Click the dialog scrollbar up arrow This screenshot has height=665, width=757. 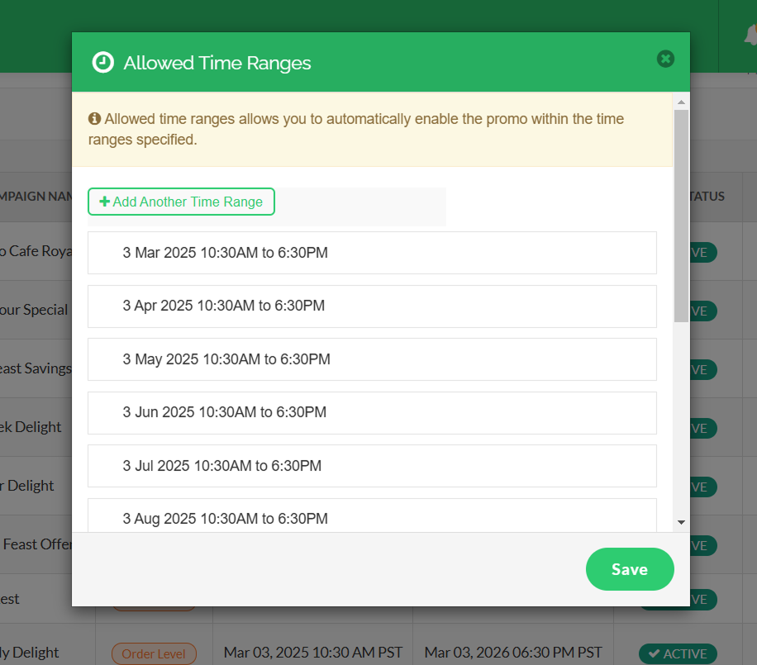(x=681, y=102)
